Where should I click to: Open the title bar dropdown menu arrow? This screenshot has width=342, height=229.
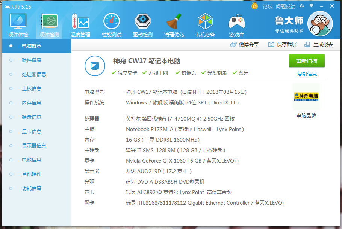[312, 6]
